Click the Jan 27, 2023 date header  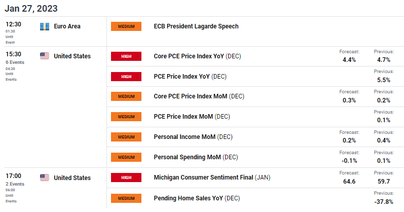[30, 8]
